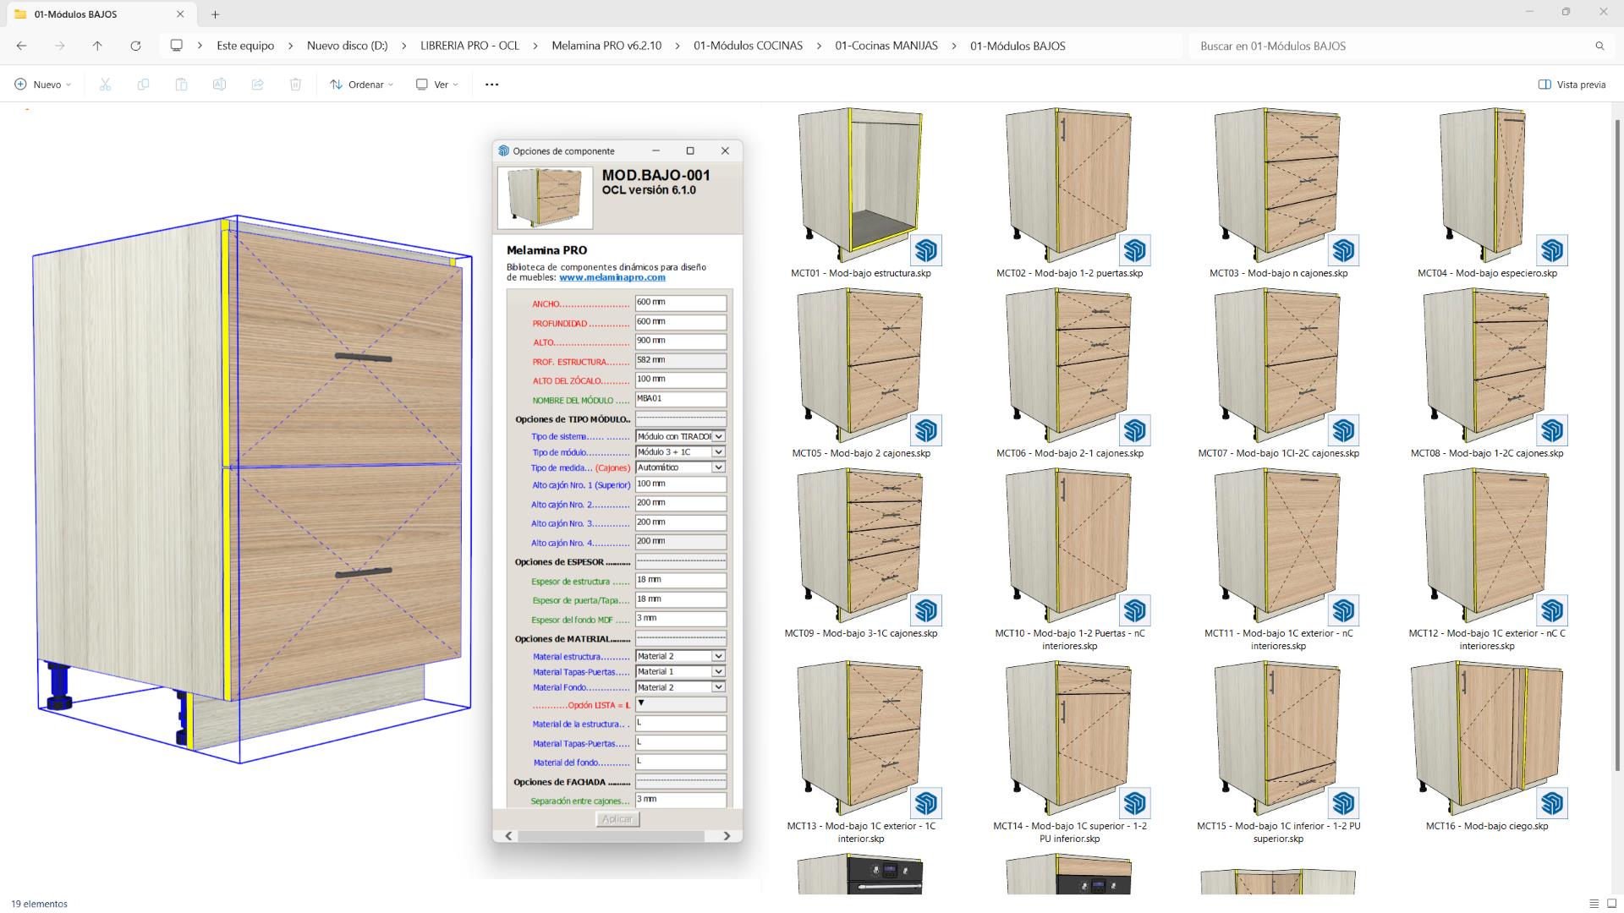
Task: Click the PROFUNDIDAD value field
Action: 681,322
